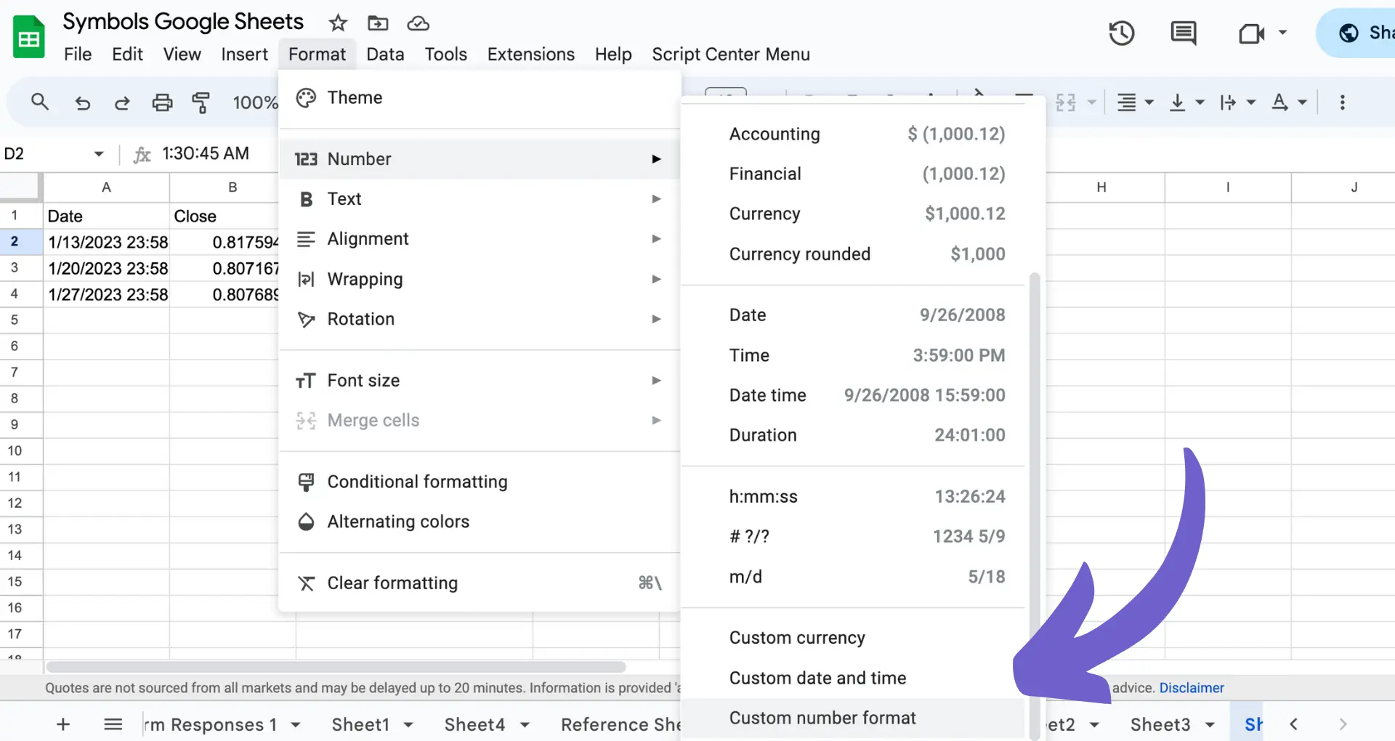Open Form Responses 1 tab dropdown arrow
Image resolution: width=1395 pixels, height=741 pixels.
coord(296,725)
